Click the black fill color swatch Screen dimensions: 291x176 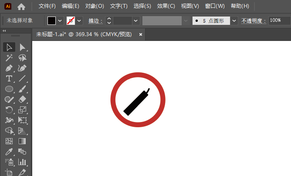click(x=51, y=20)
